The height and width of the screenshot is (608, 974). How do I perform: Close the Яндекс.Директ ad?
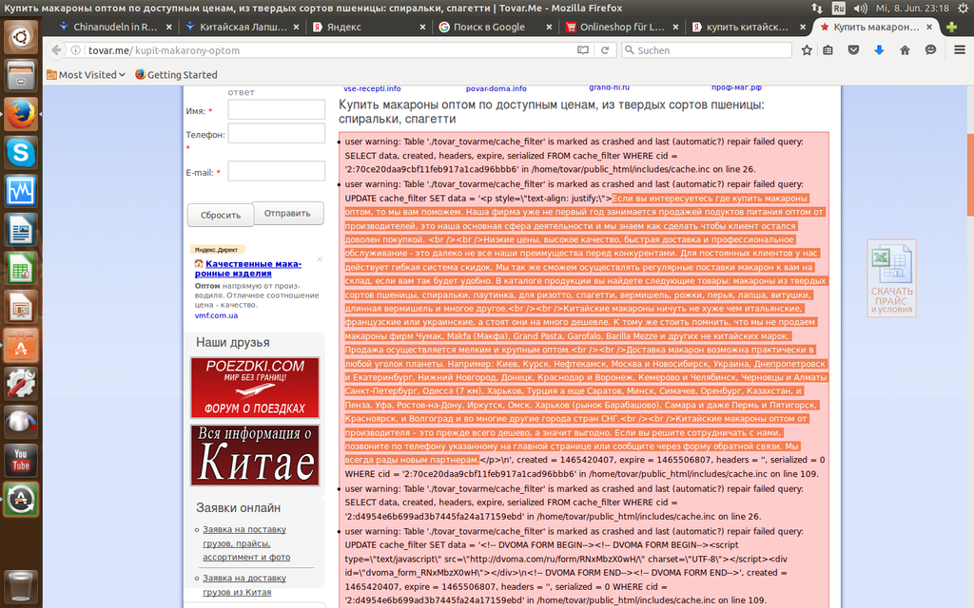[x=320, y=259]
